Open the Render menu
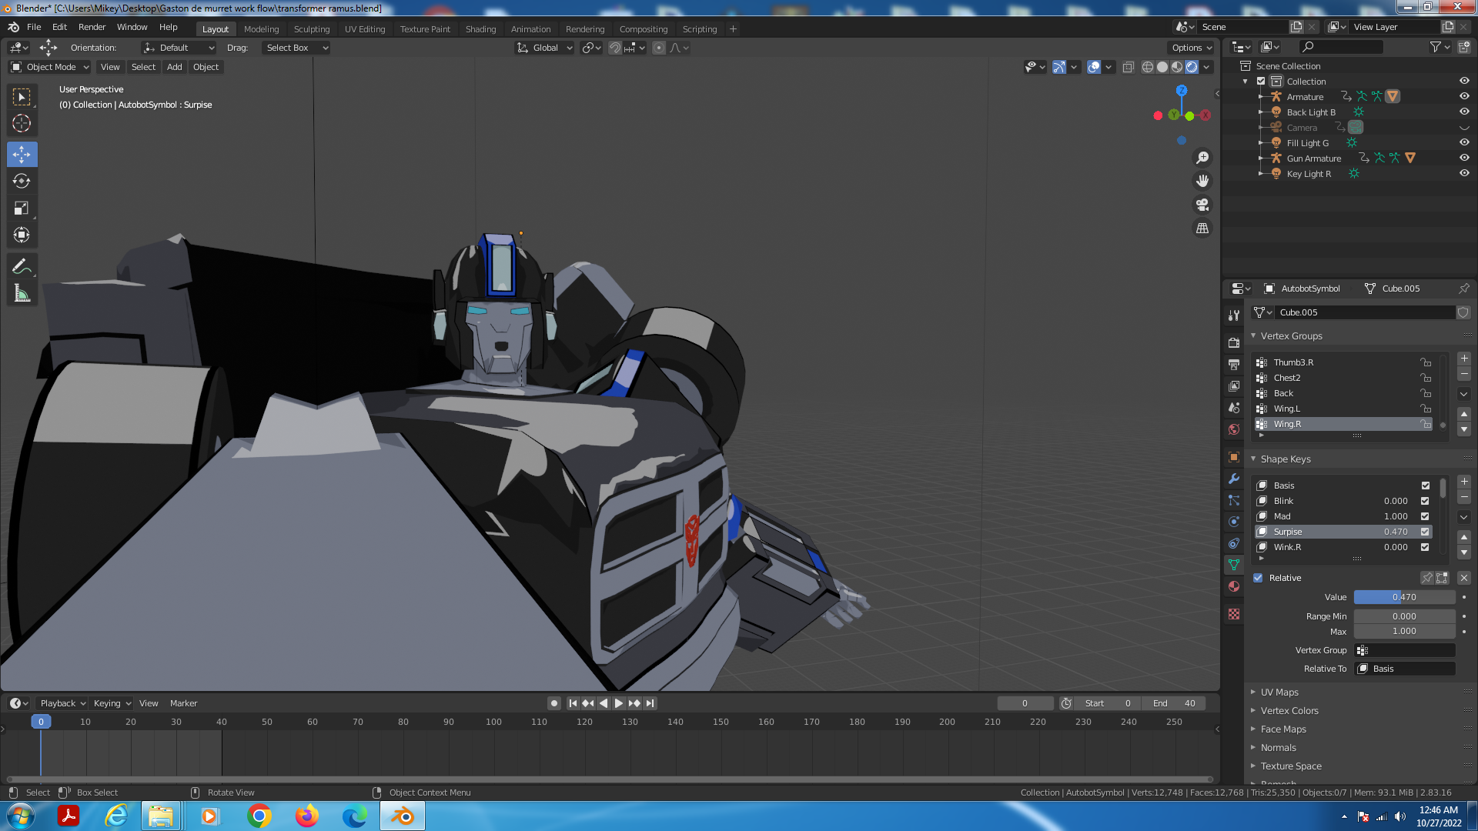 click(92, 27)
